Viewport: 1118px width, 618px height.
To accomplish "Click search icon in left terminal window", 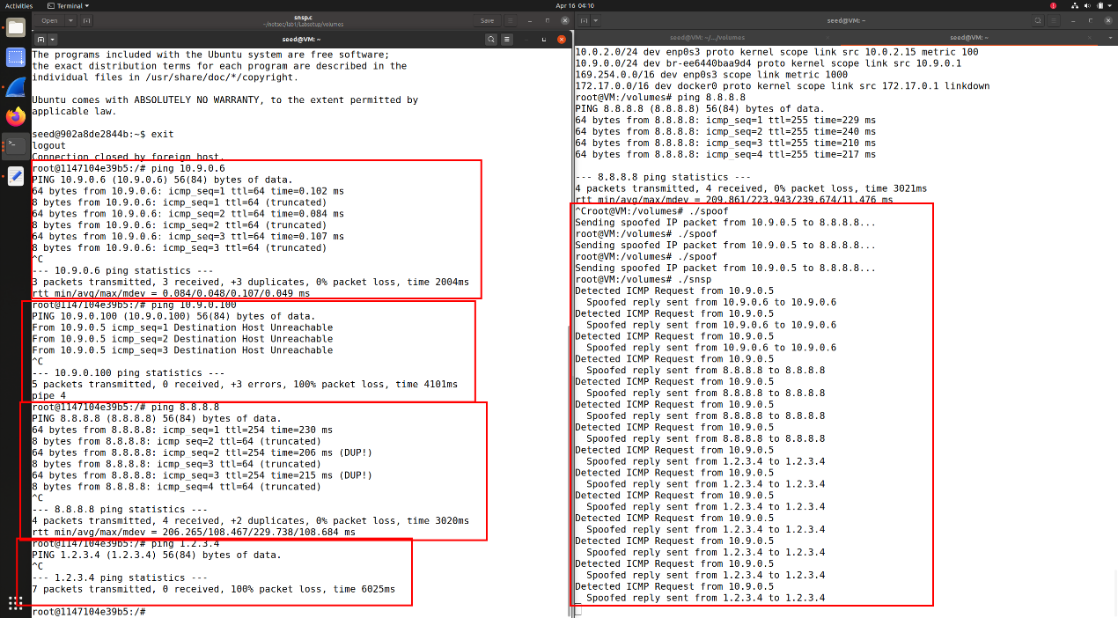I will [x=491, y=40].
